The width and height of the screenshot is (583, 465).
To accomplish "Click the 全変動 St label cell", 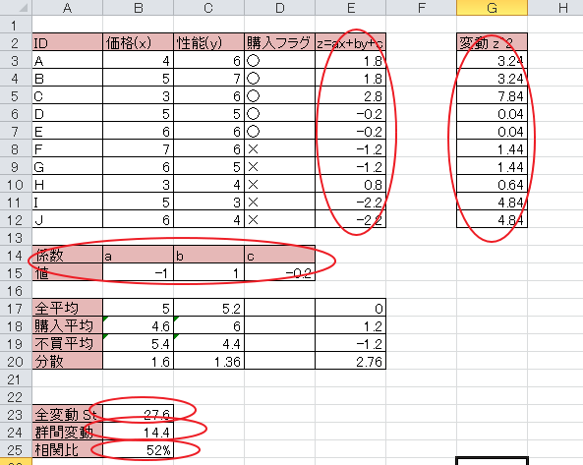I will coord(67,414).
